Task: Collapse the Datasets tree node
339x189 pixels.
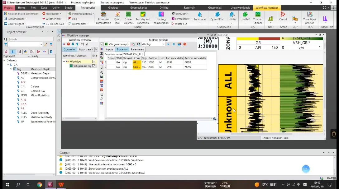Action: click(4, 60)
